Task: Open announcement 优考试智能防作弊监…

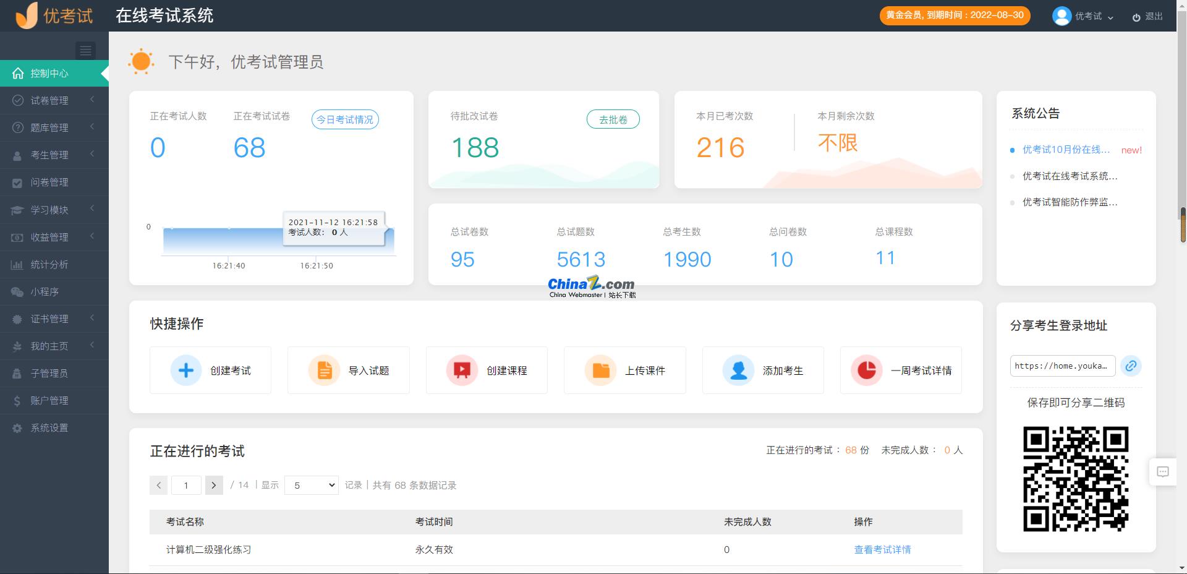Action: 1070,202
